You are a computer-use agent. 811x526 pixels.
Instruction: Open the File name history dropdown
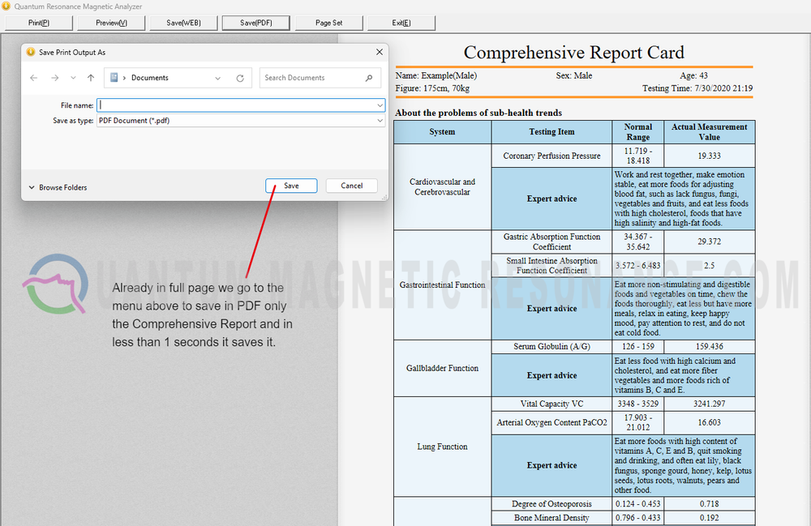(378, 105)
